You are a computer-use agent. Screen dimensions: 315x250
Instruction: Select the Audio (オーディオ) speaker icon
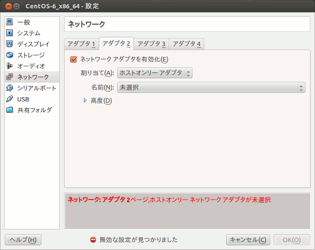(x=9, y=66)
